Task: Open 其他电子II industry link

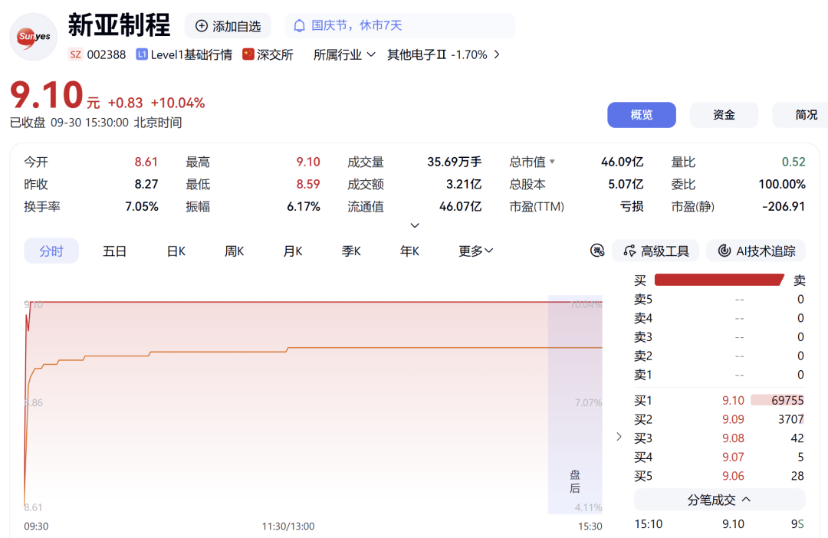Action: click(x=444, y=54)
